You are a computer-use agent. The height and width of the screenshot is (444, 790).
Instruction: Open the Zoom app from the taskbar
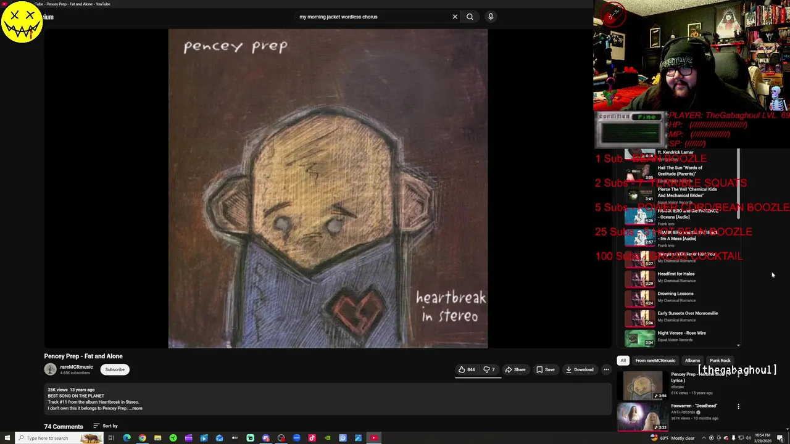(x=296, y=438)
